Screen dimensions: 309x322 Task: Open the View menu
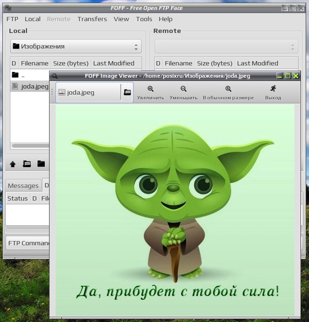tap(121, 19)
